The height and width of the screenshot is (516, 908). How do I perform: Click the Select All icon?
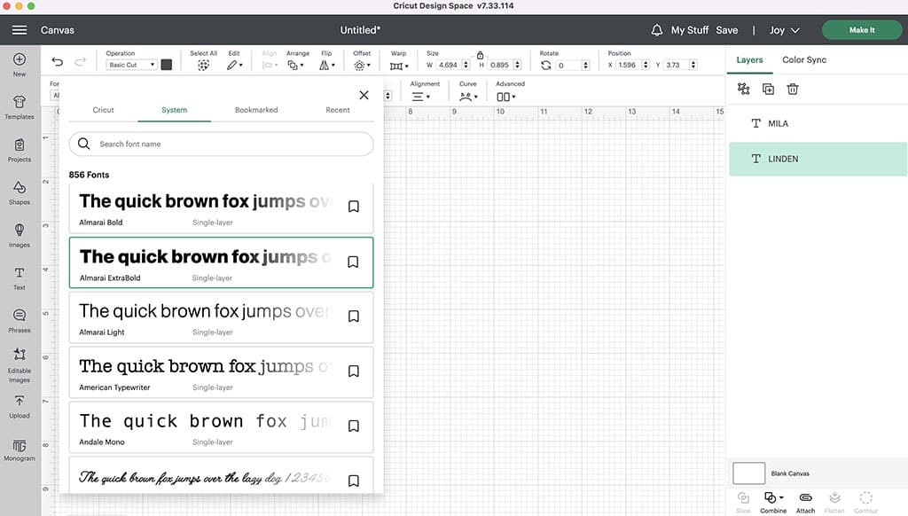click(203, 65)
